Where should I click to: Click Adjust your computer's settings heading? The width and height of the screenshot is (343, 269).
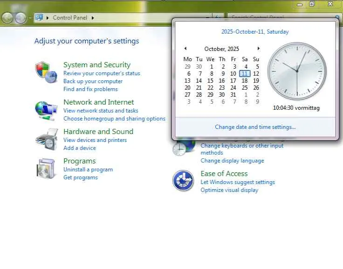[87, 41]
